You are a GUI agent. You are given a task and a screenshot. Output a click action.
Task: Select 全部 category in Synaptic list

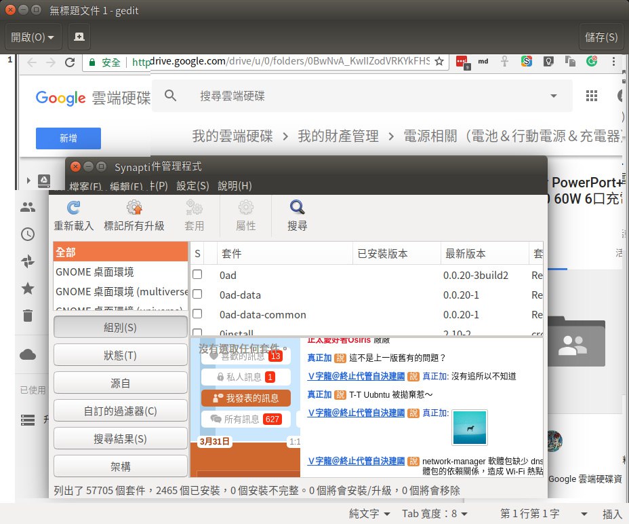[x=121, y=252]
